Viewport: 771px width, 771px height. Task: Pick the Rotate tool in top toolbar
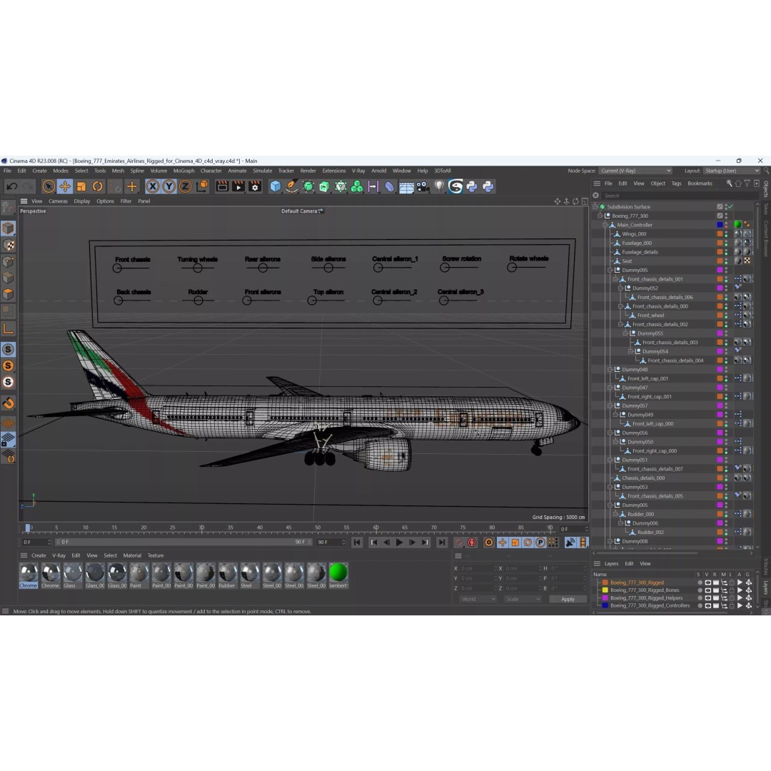98,186
